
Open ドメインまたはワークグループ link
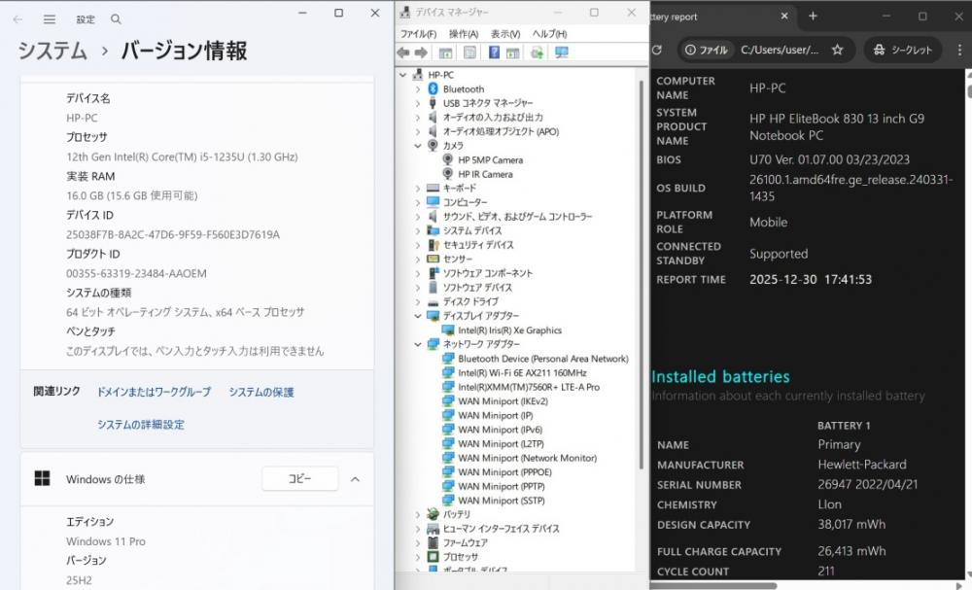coord(154,392)
